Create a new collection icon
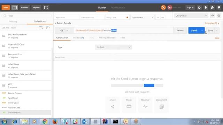Image resolution: width=223 pixels, height=125 pixels. coord(41,28)
